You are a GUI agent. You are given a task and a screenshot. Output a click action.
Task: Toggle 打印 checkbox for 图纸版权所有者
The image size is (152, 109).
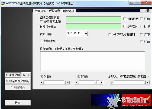click(141, 19)
